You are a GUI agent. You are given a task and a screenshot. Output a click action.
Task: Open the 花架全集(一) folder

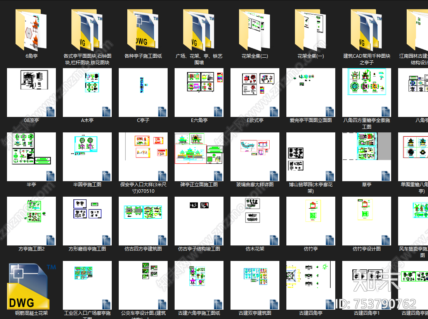coord(310,30)
